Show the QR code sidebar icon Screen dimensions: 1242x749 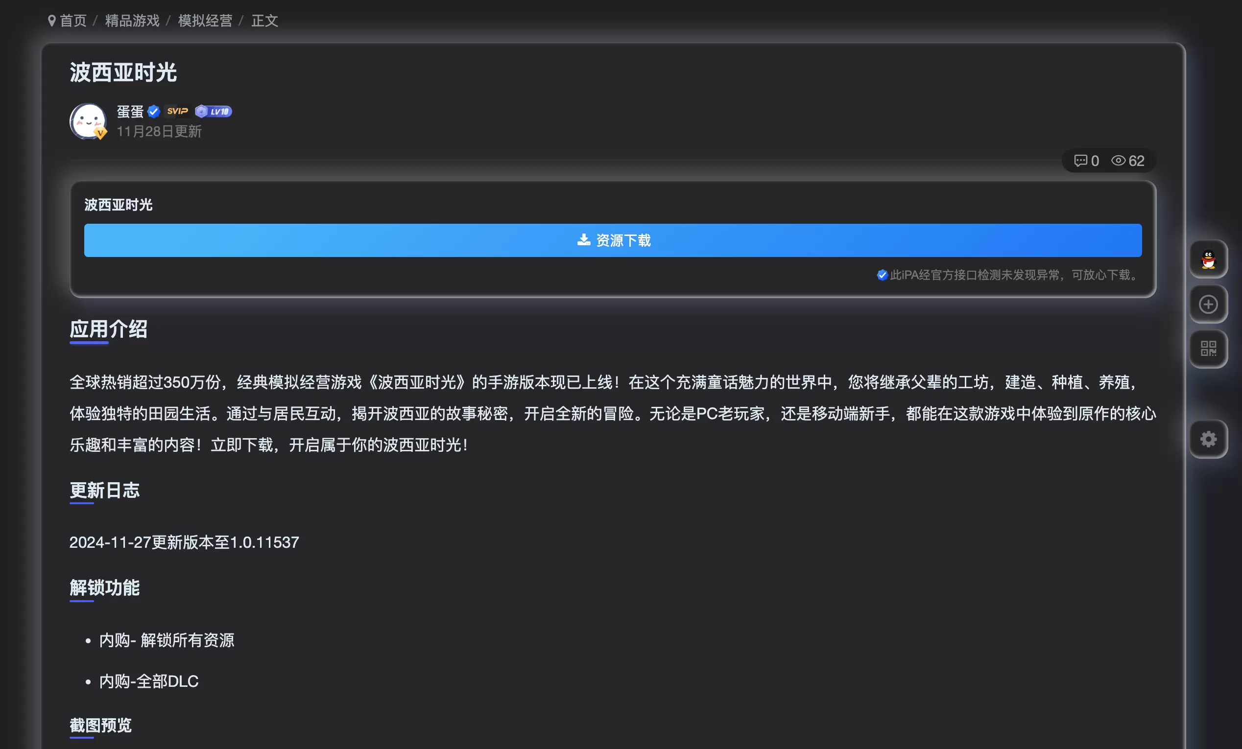1208,349
